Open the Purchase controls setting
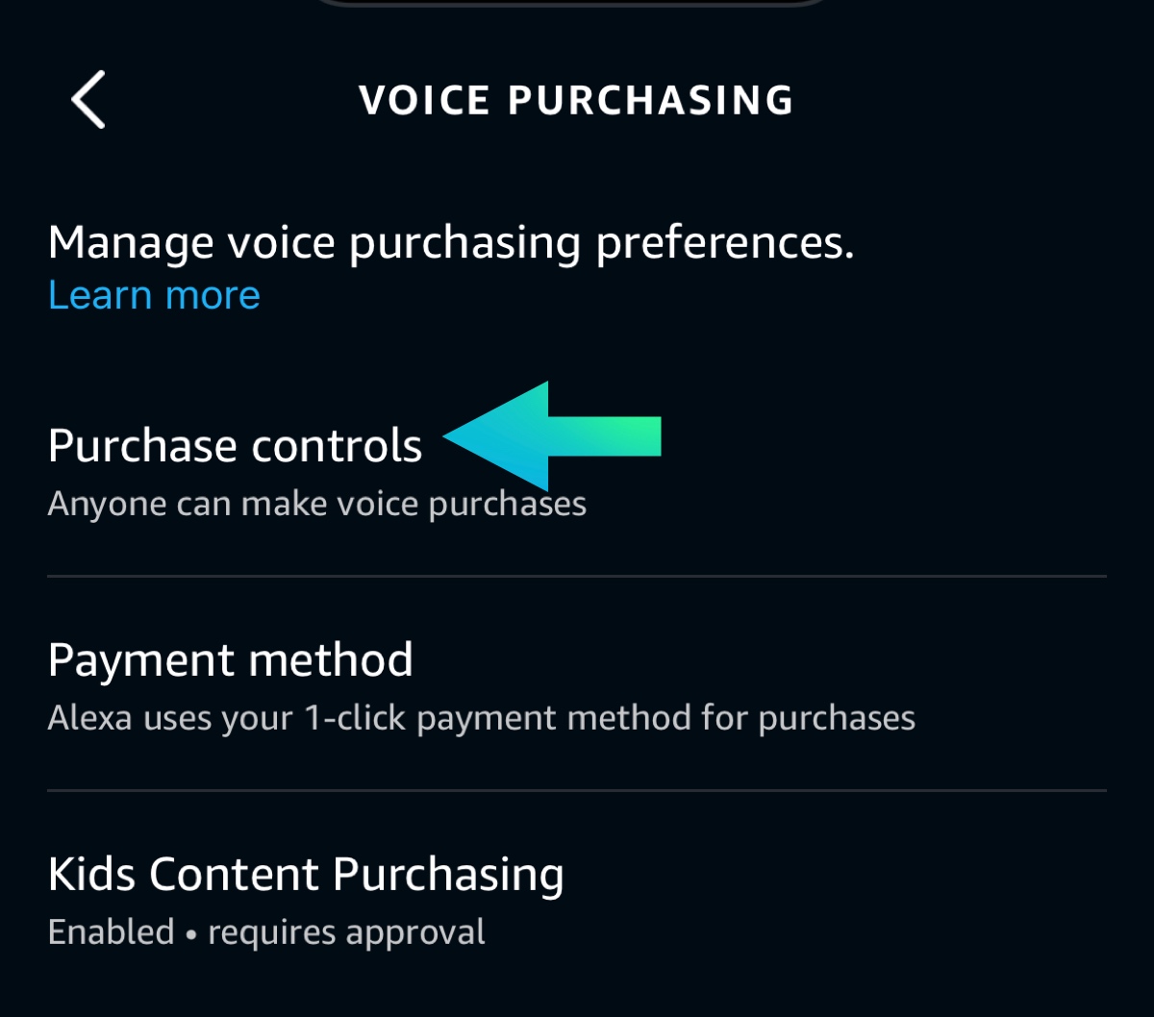1154x1017 pixels. 236,446
